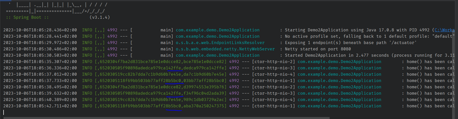The image size is (458, 119).
Task: Click timestamp 2023-10-06T18:05:38.495+02:00
Action: pos(40,87)
